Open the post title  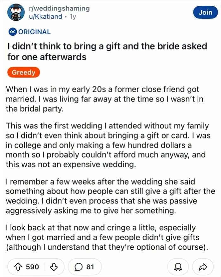click(107, 51)
